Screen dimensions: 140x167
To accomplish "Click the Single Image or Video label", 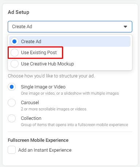I will click(43, 87).
